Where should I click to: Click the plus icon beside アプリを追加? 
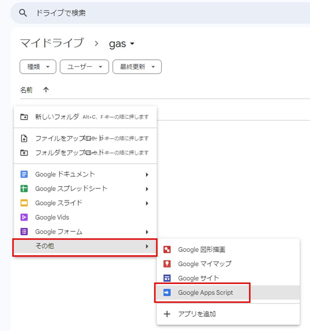click(167, 314)
